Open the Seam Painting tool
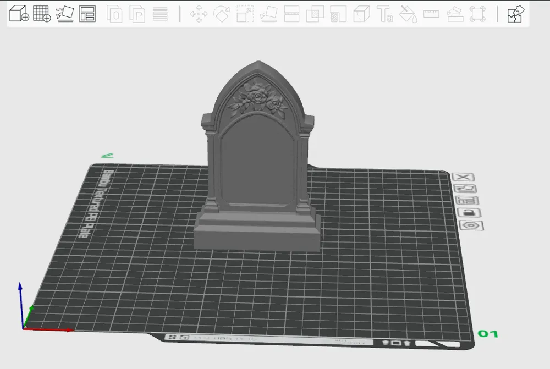Viewport: 550px width, 369px height. 362,14
